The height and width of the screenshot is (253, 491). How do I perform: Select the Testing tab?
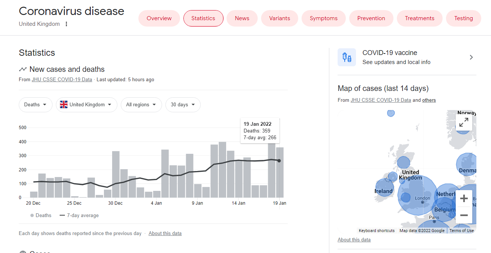[463, 18]
